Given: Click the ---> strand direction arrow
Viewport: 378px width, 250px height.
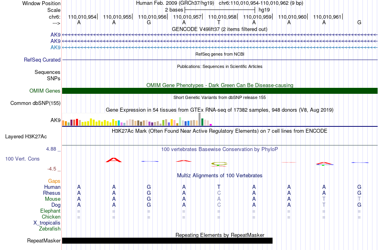Looking at the screenshot, I should (56, 23).
